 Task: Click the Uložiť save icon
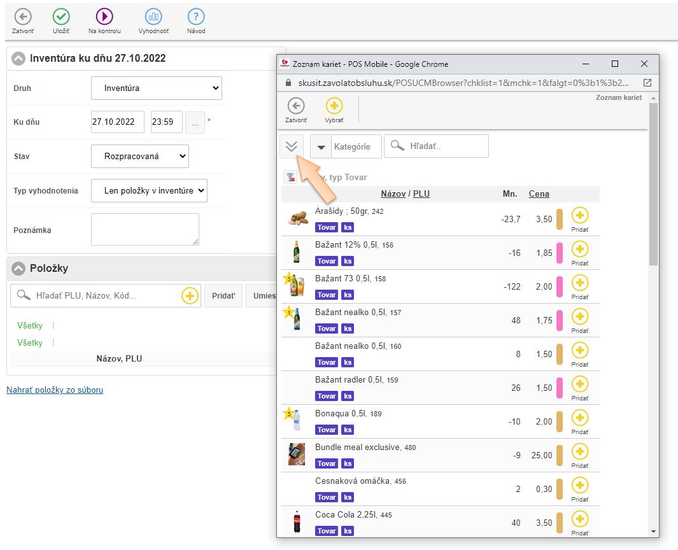point(61,17)
